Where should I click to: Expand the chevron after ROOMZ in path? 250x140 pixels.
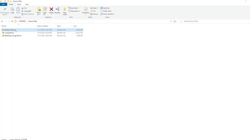tap(27, 21)
